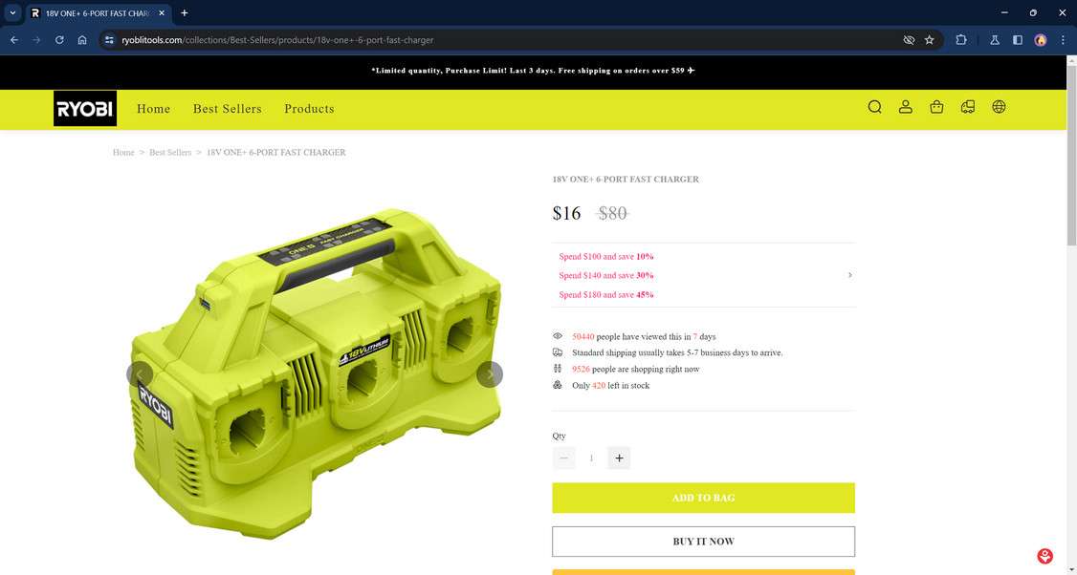Image resolution: width=1077 pixels, height=575 pixels.
Task: Open the account profile icon
Action: 905,107
